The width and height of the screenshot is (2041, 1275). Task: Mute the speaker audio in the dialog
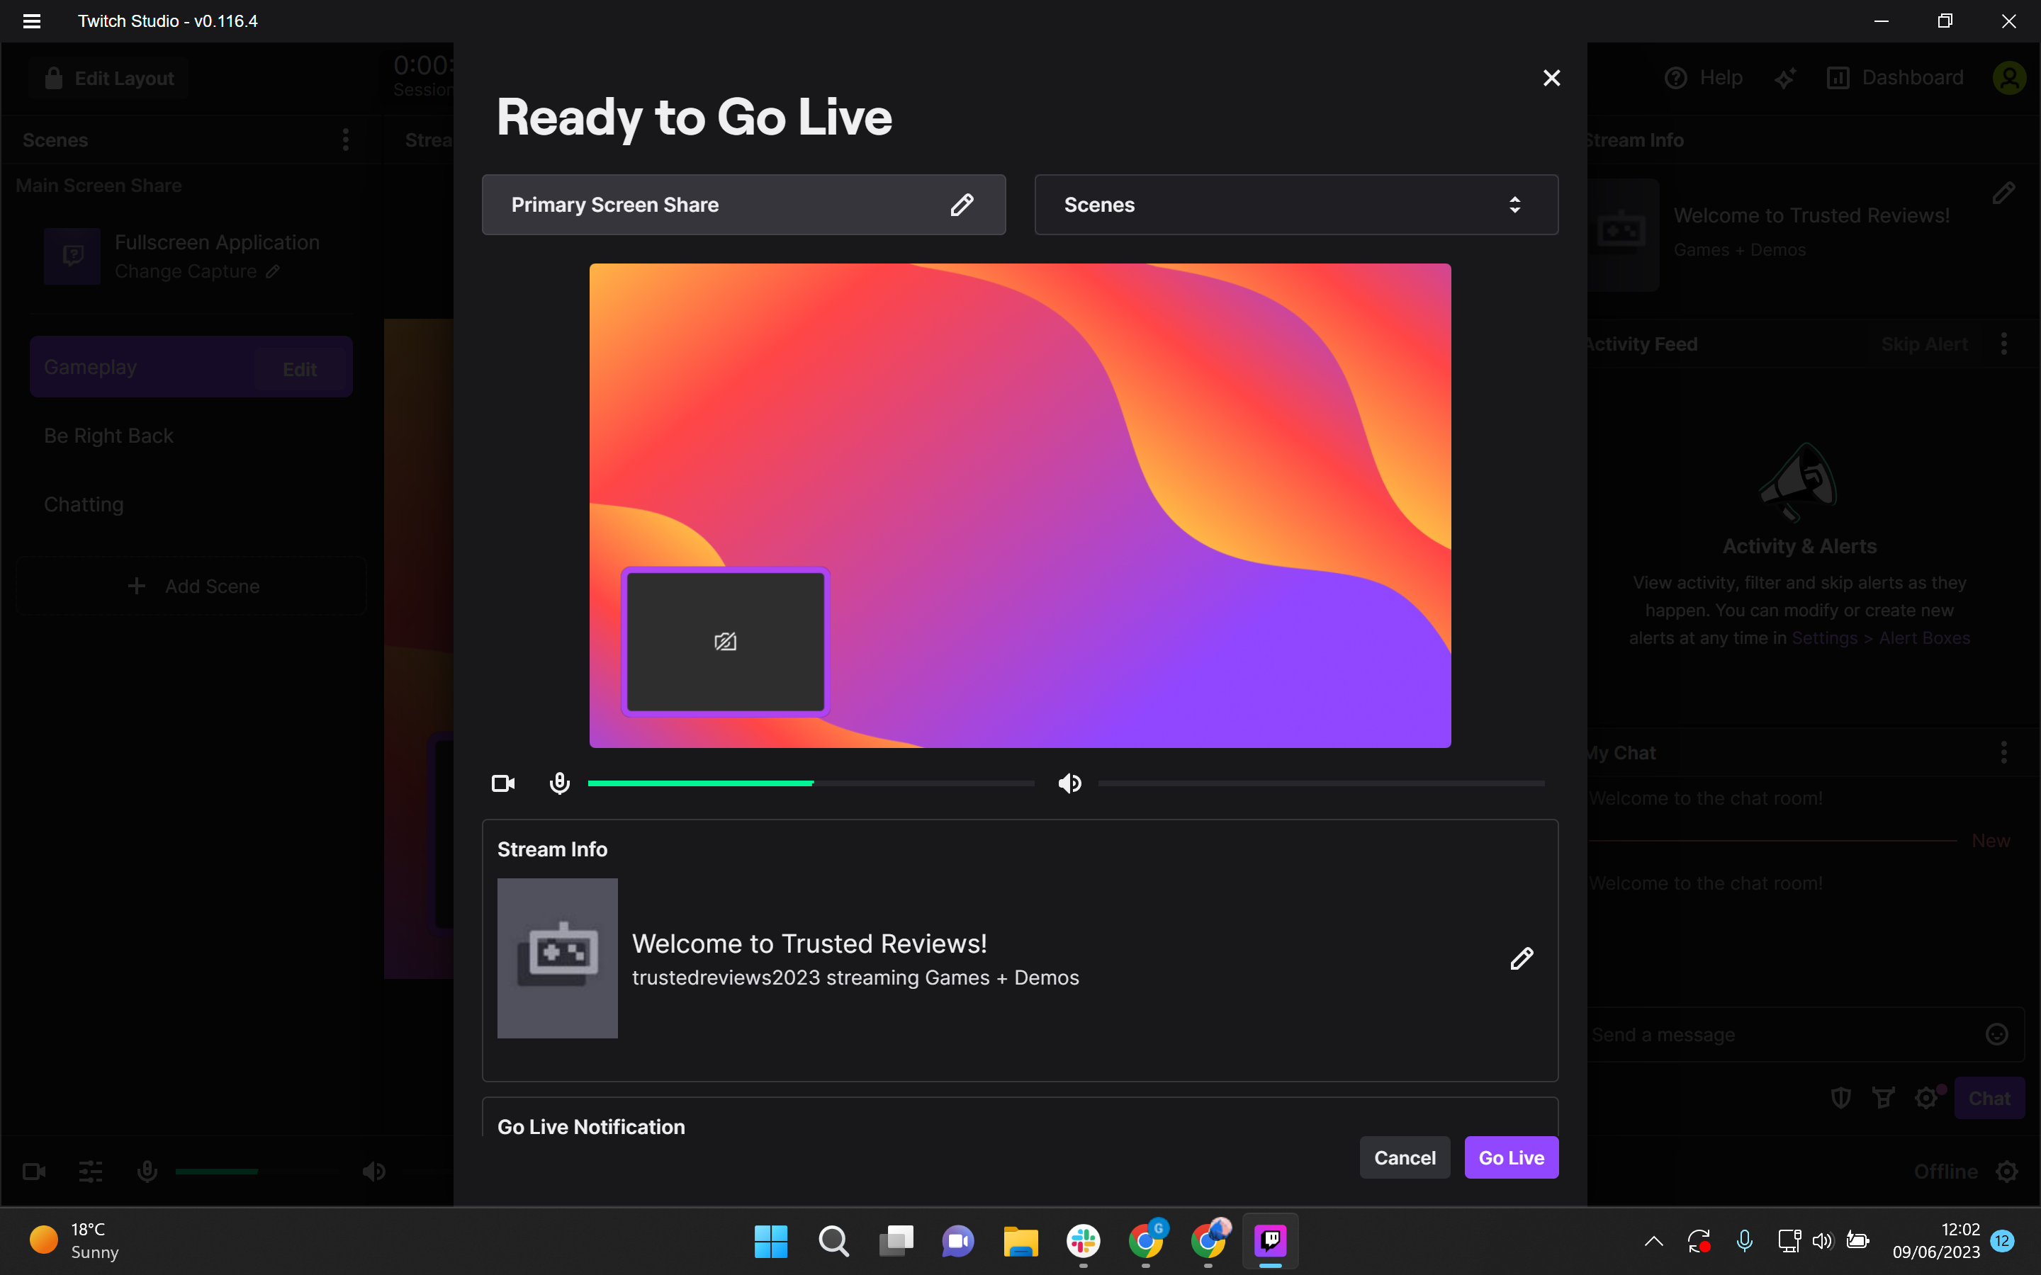[1069, 783]
